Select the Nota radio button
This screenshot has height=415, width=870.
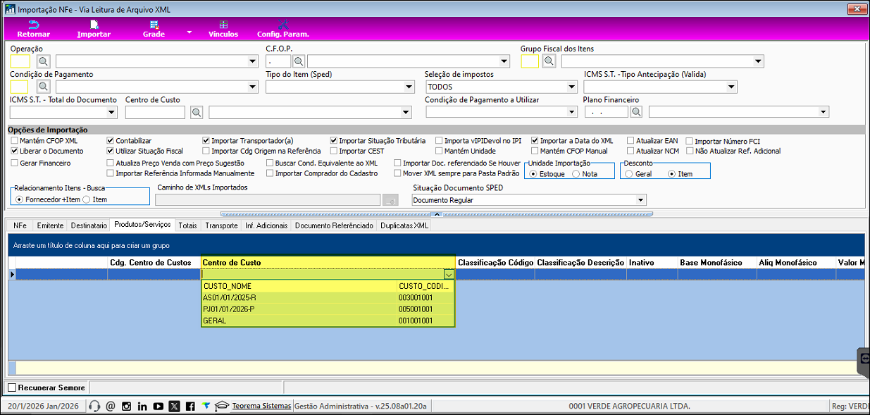[576, 173]
